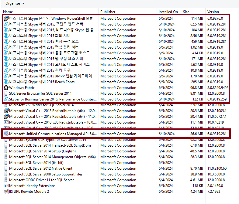Sort by the Size column header
Image resolution: width=239 pixels, height=204 pixels.
point(186,12)
